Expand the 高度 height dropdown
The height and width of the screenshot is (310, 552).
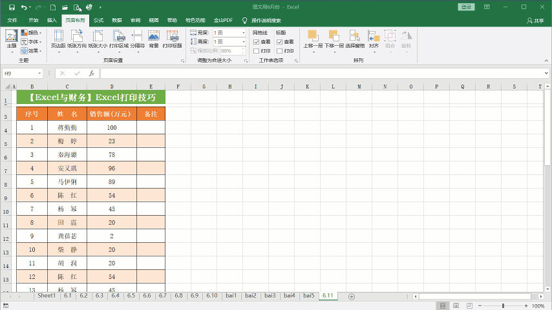pyautogui.click(x=243, y=41)
